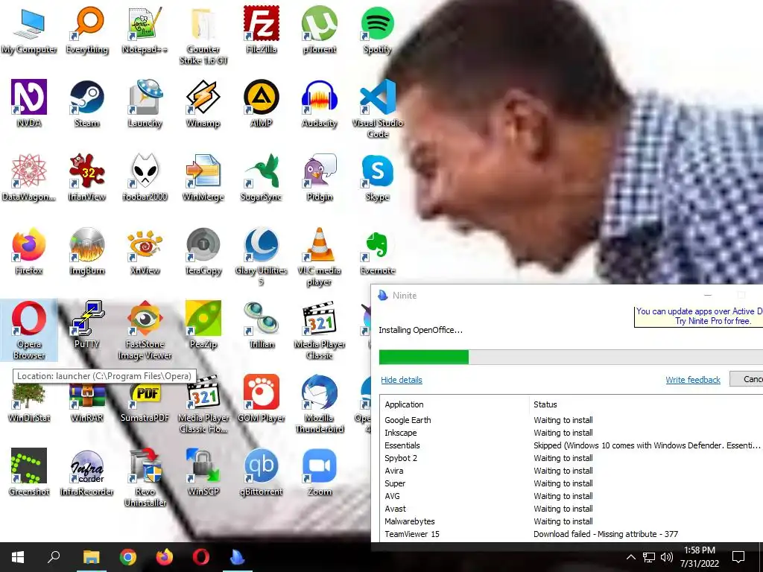The image size is (763, 572).
Task: Click the GOM Player desktop shortcut
Action: tap(262, 399)
